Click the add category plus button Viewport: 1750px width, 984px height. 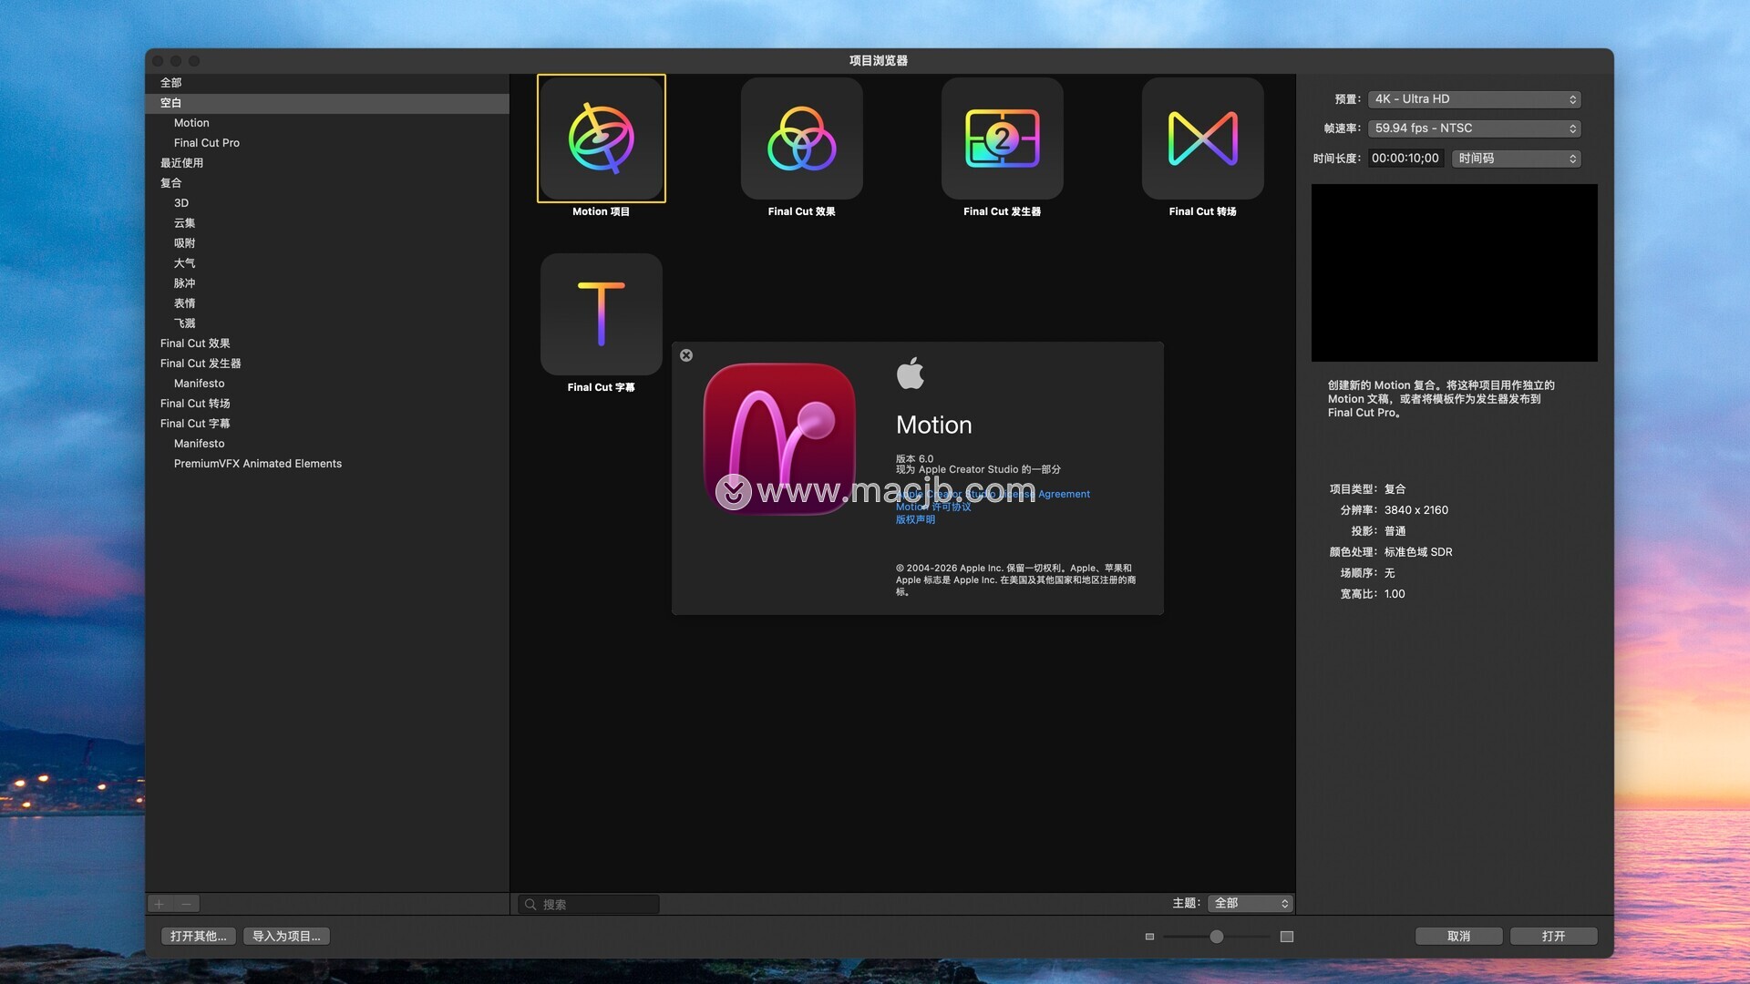160,904
